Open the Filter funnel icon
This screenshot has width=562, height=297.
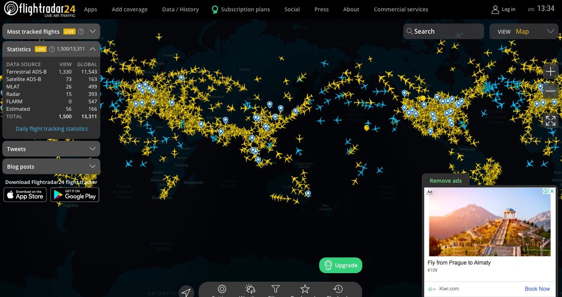pos(276,289)
